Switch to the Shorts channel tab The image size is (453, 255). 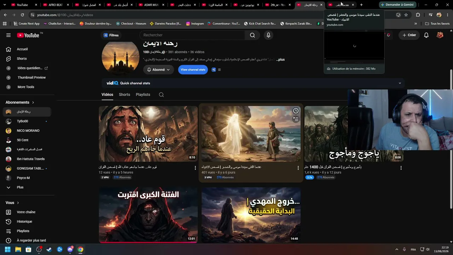tap(125, 95)
